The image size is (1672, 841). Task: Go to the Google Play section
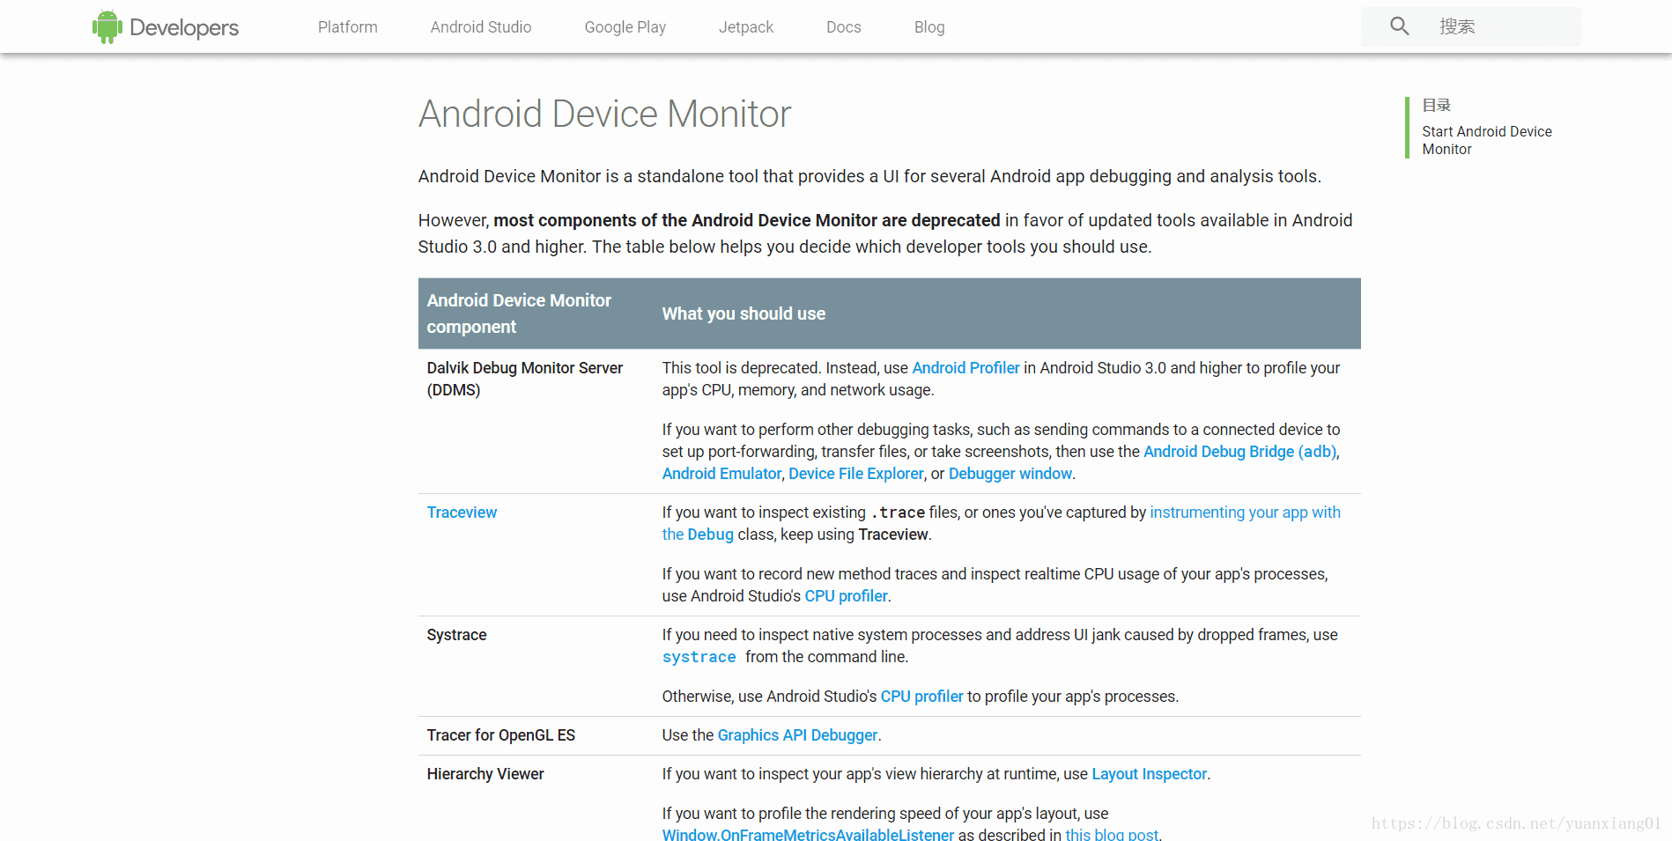pos(625,27)
